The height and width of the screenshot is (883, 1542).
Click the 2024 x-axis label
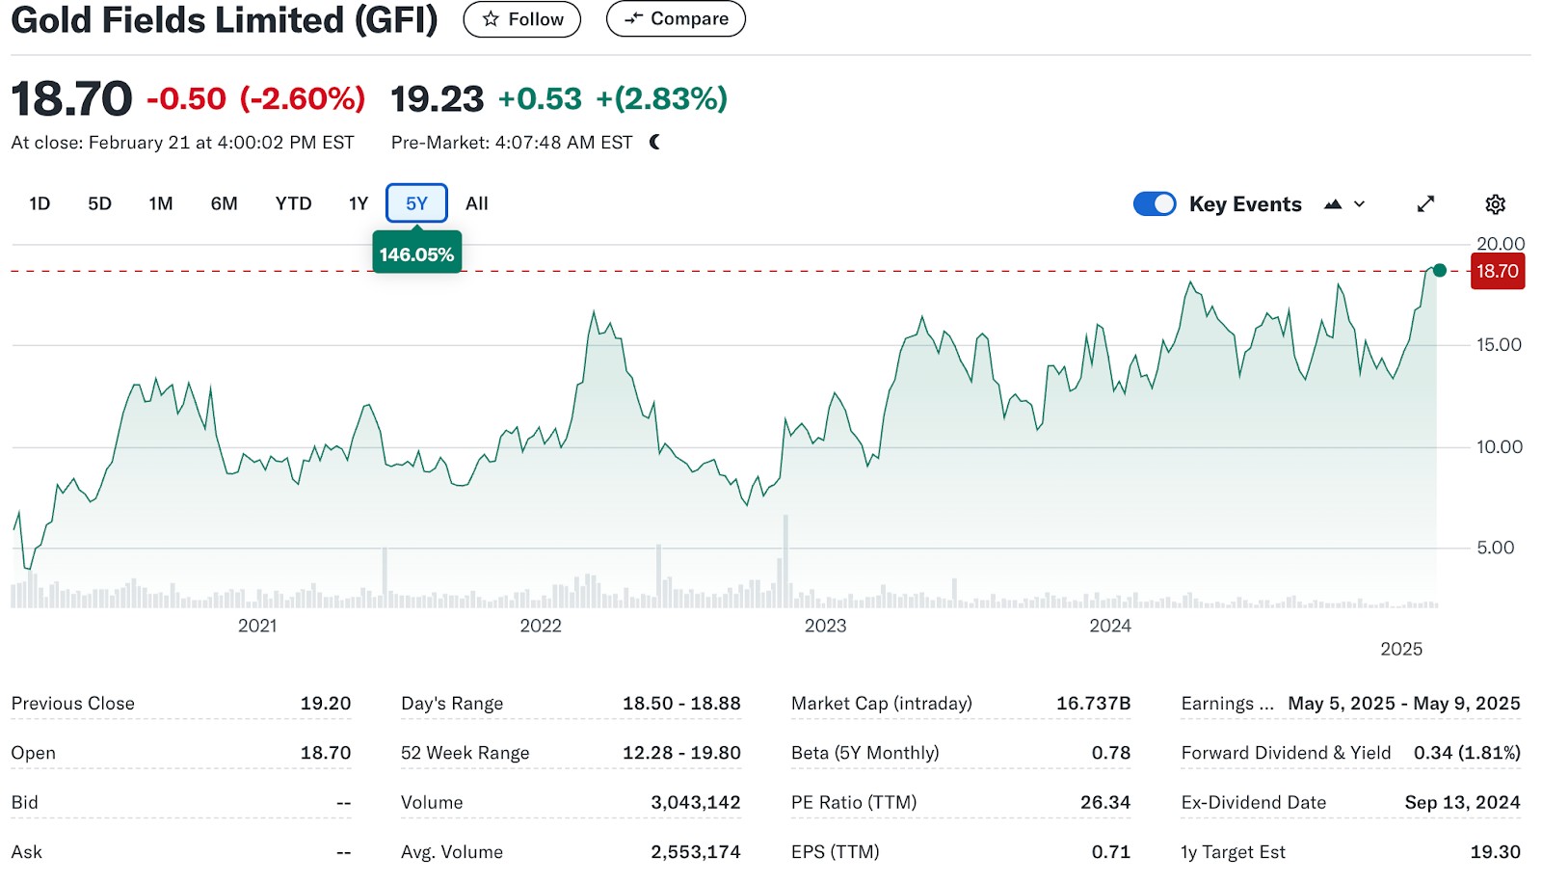point(1110,626)
